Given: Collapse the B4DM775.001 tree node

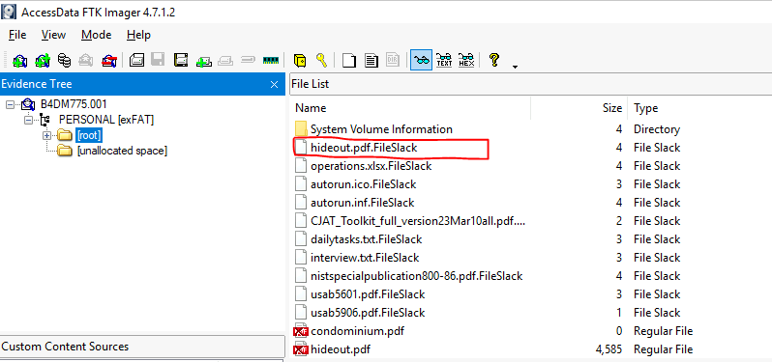Looking at the screenshot, I should 10,104.
